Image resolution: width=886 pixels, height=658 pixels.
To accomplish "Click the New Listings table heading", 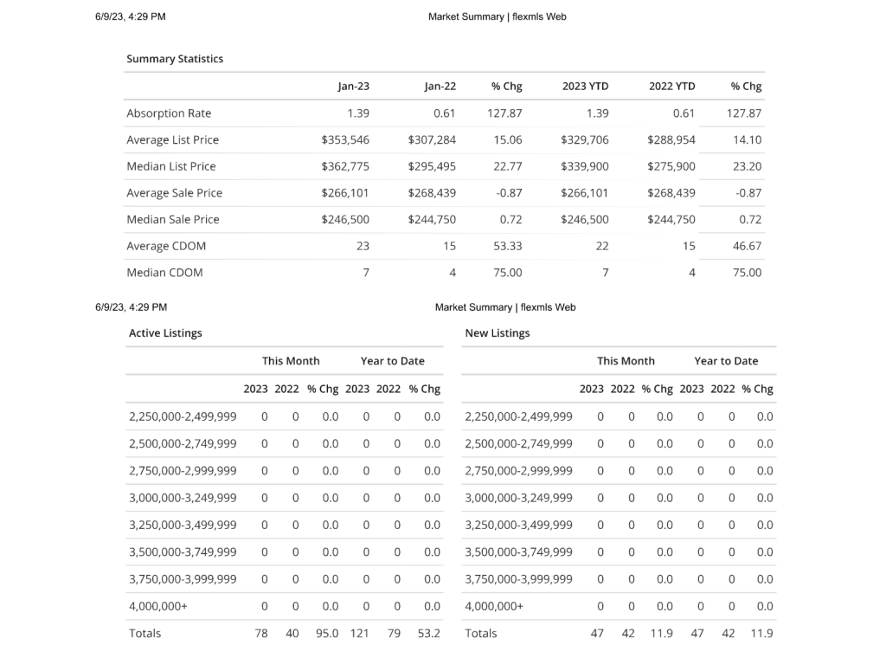I will click(498, 333).
